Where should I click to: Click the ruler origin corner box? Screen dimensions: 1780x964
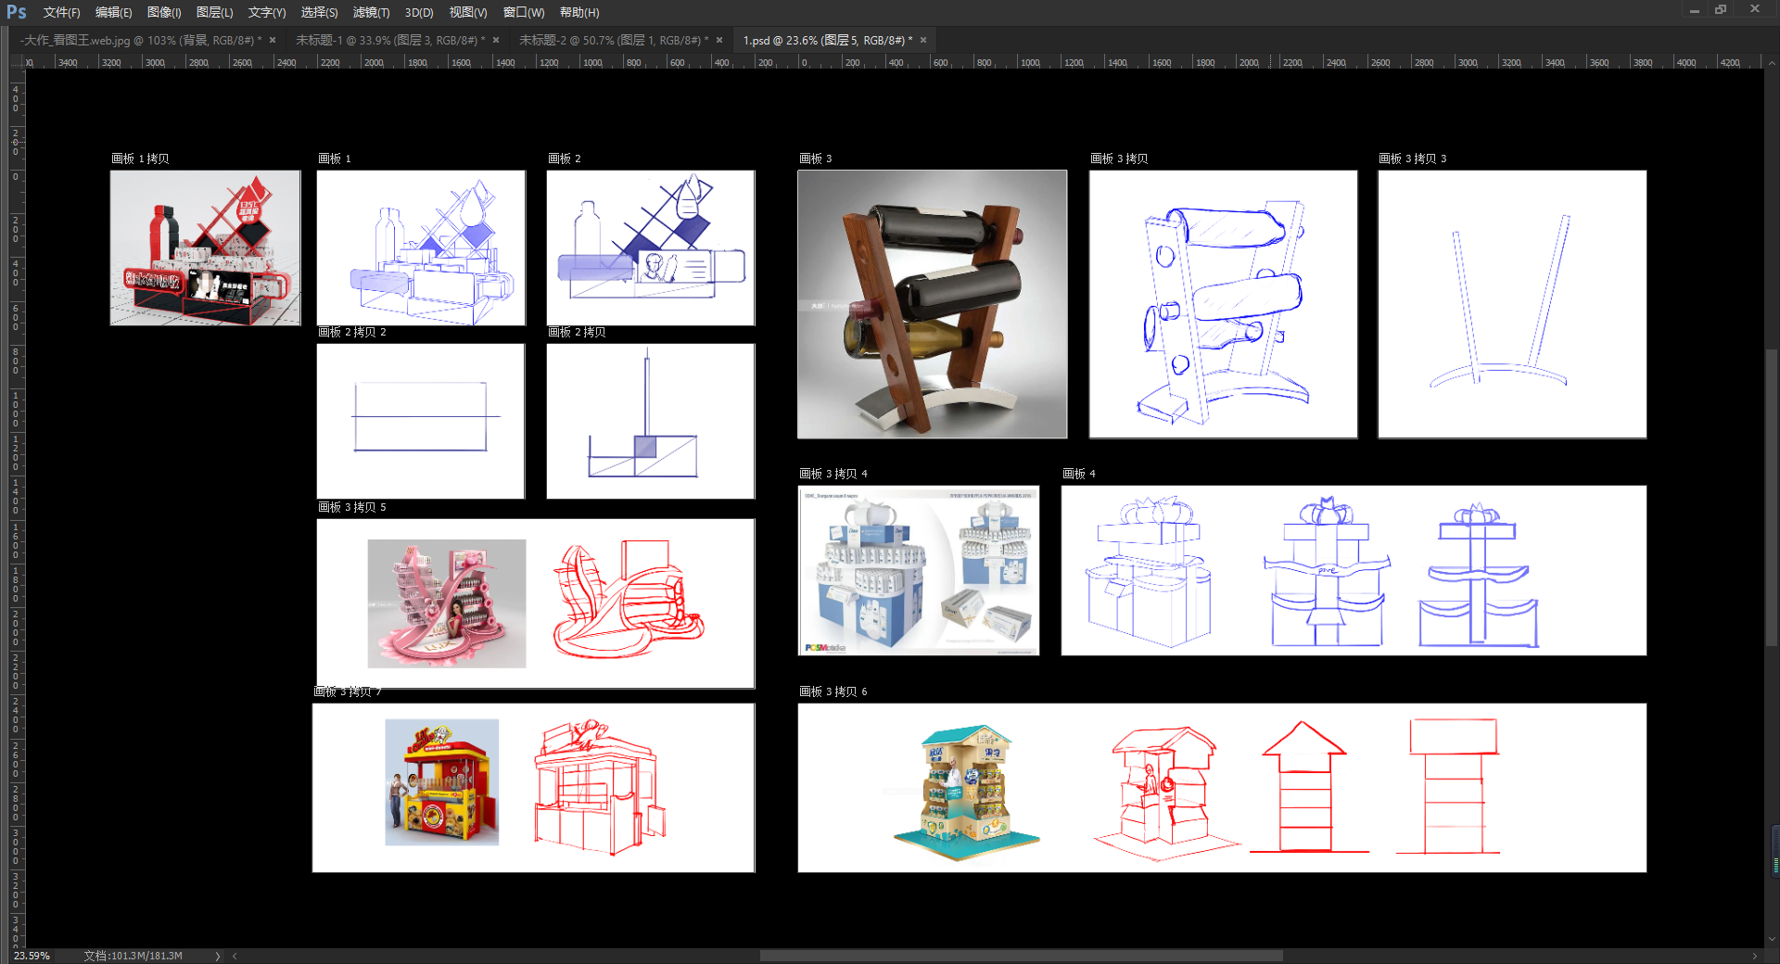[x=16, y=62]
